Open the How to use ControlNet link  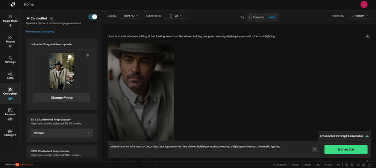click(40, 32)
